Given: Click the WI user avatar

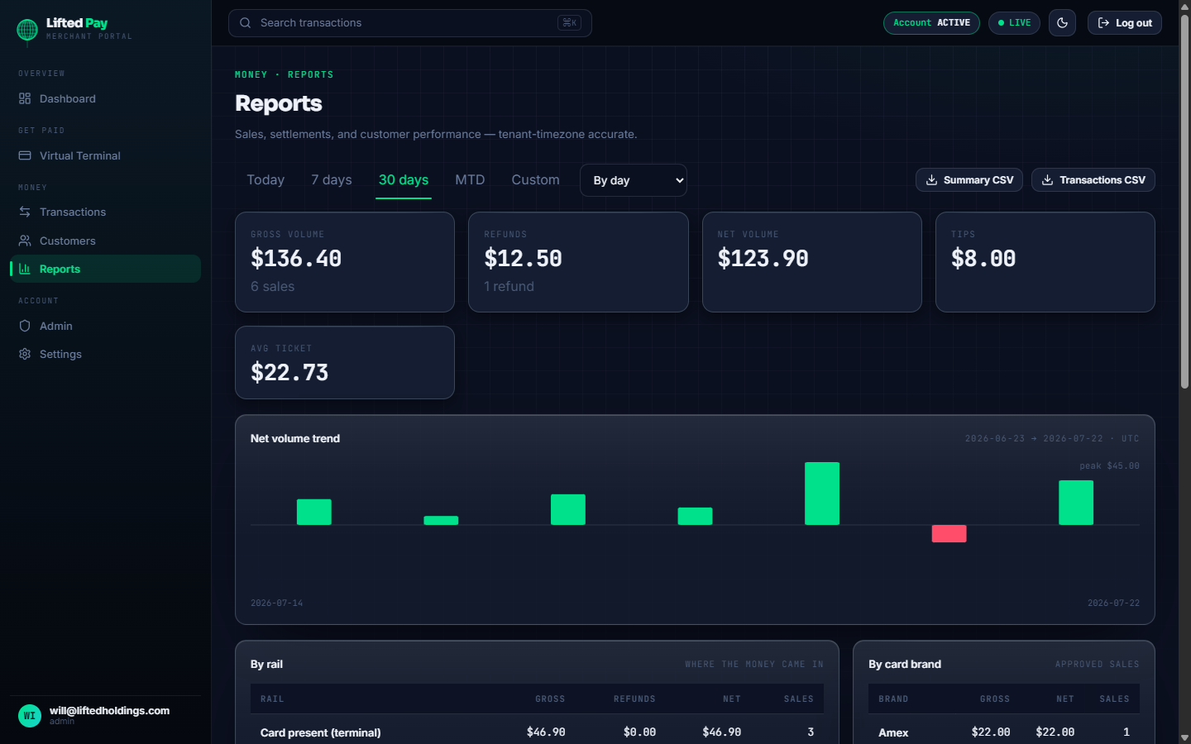Looking at the screenshot, I should [30, 716].
